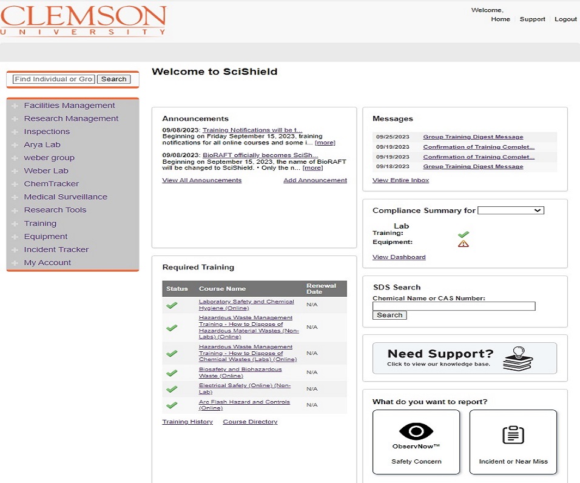Click the Equipment warning triangle icon
This screenshot has height=483, width=580.
point(463,243)
